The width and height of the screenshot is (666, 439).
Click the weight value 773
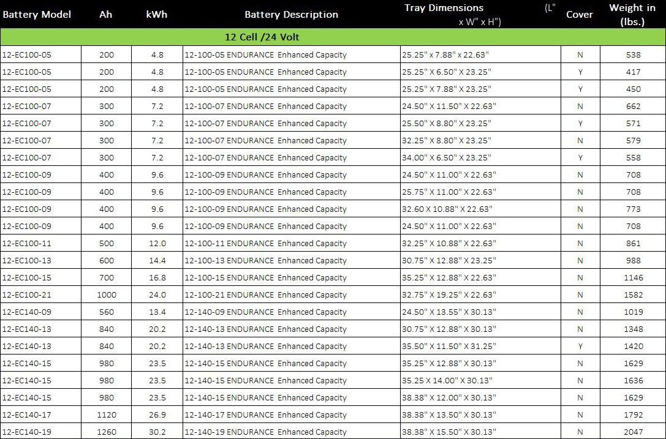pyautogui.click(x=633, y=209)
